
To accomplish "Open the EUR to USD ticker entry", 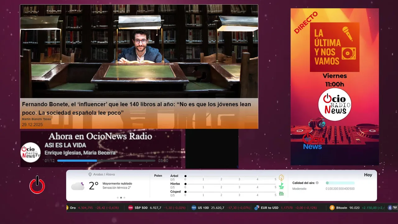I will [286, 208].
